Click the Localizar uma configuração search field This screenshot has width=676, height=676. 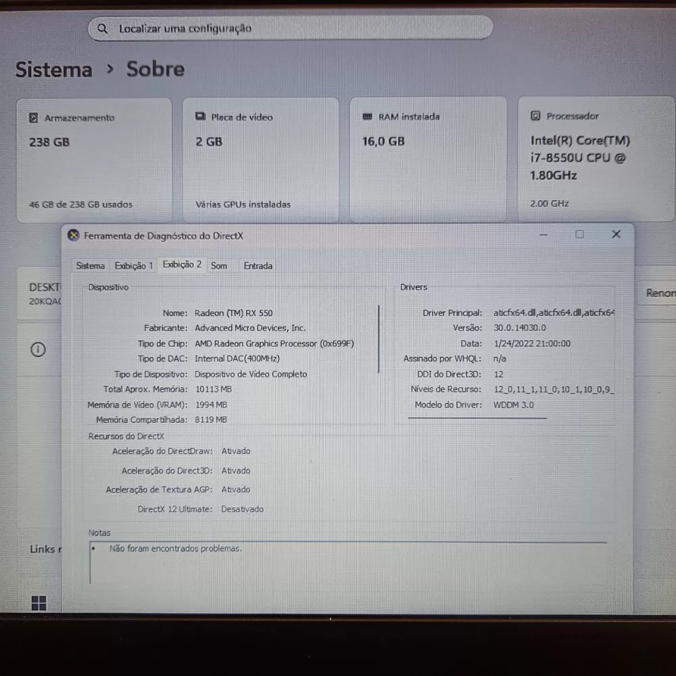290,28
